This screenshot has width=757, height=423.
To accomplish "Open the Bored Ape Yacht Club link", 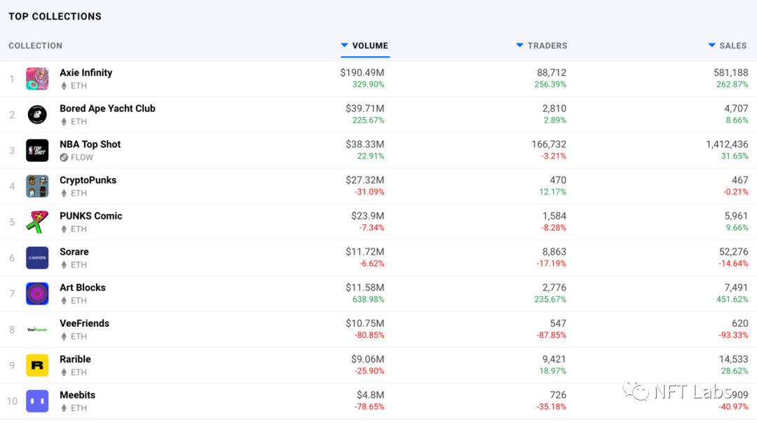I will pyautogui.click(x=107, y=108).
